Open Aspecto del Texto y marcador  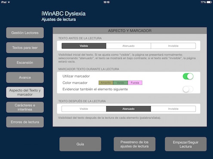(25, 92)
